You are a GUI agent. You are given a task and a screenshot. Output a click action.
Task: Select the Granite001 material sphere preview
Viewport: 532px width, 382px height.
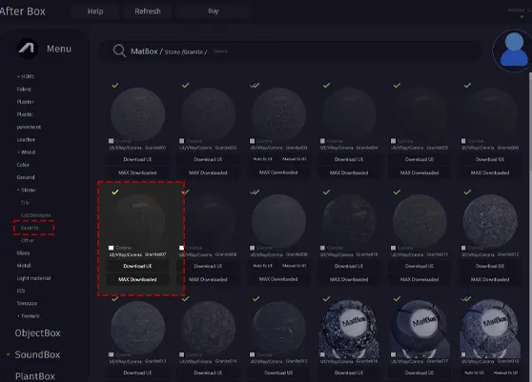[137, 114]
